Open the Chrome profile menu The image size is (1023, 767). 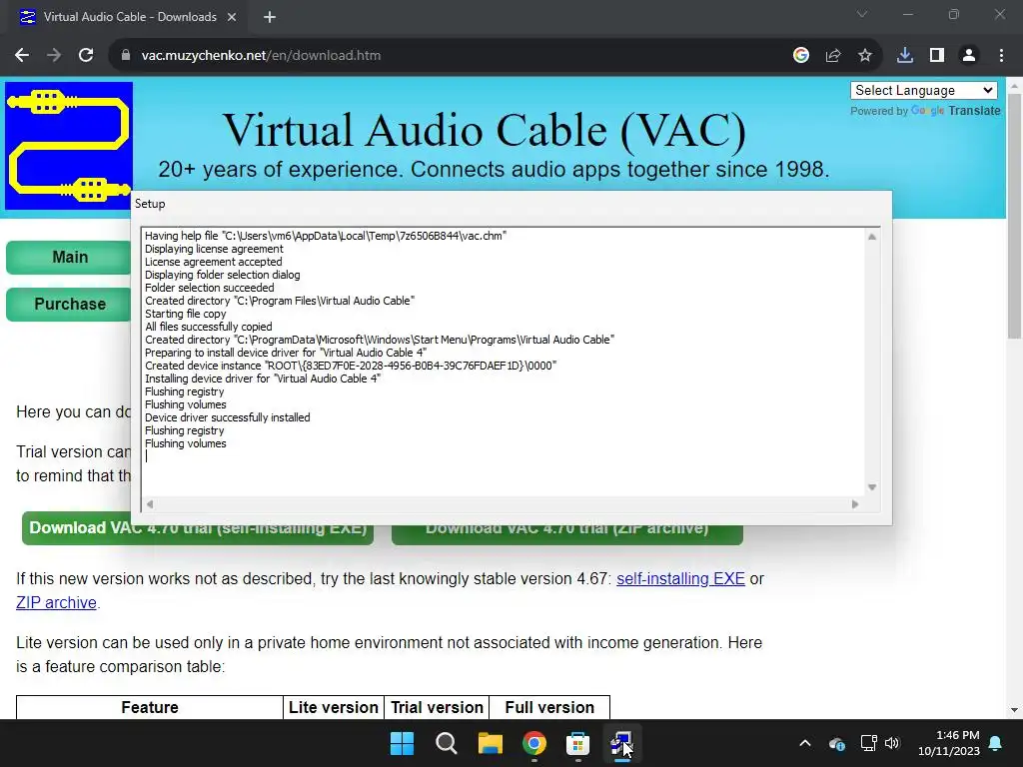coord(969,56)
